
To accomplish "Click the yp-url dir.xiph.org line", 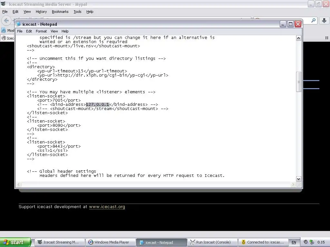I will click(x=103, y=75).
